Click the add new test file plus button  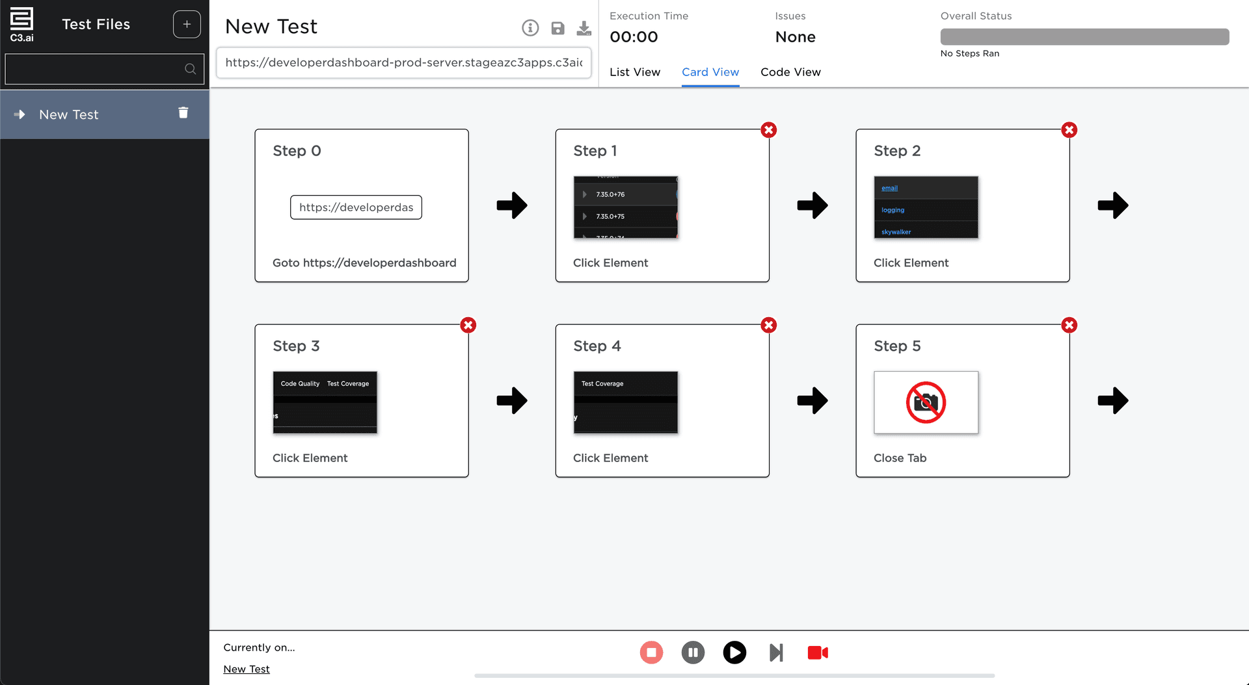point(187,25)
